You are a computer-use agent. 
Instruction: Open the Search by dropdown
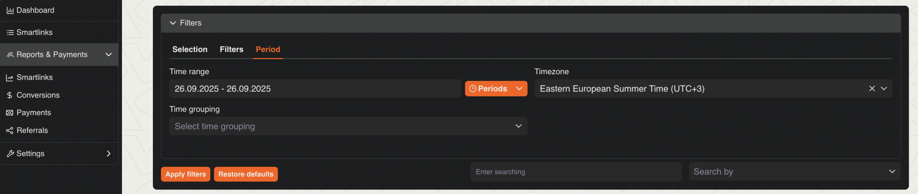(794, 172)
